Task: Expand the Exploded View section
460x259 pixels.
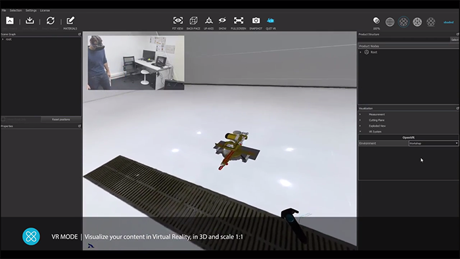Action: 377,126
